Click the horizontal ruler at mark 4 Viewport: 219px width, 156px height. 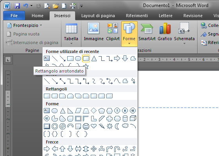coord(174,59)
